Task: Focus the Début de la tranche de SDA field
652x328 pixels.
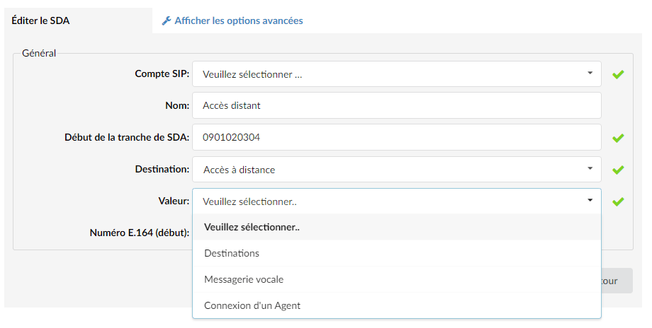Action: (397, 137)
